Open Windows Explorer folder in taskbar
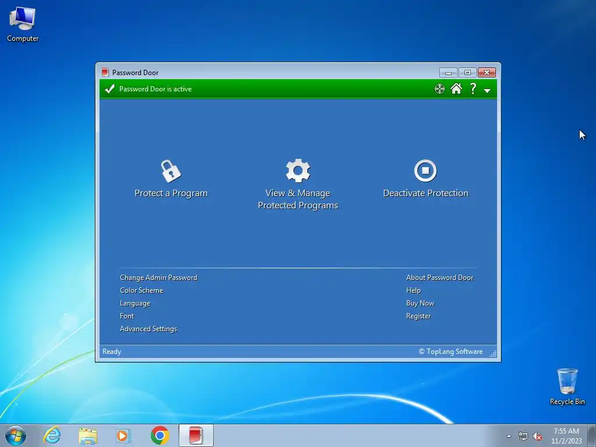Viewport: 596px width, 447px height. (88, 435)
